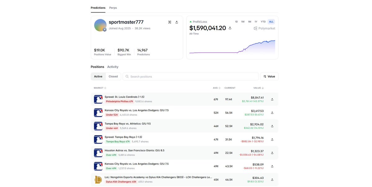
Task: Share the LoL Nongshim Esports Academy position
Action: (272, 179)
